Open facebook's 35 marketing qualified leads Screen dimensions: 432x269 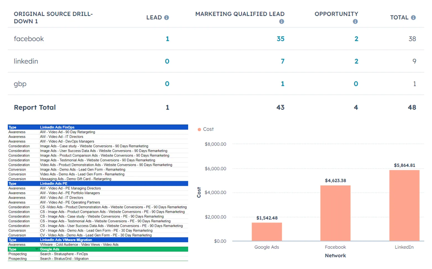coord(280,39)
